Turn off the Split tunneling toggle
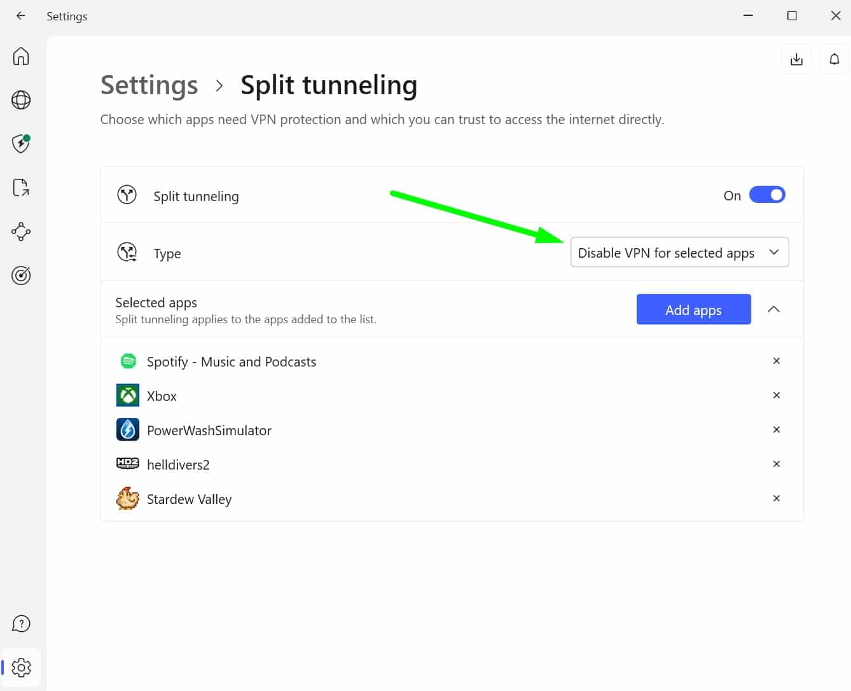 click(767, 195)
